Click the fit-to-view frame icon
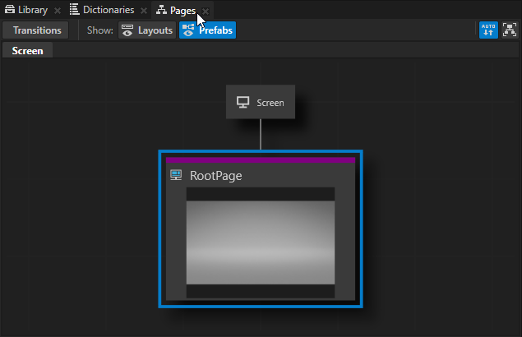Screen dimensions: 522x337 (x=509, y=30)
